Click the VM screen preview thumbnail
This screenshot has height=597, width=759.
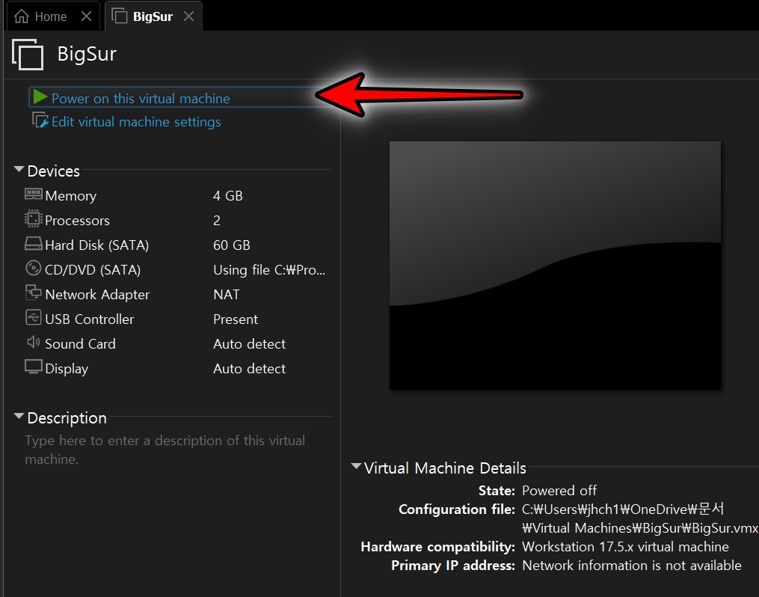tap(555, 266)
